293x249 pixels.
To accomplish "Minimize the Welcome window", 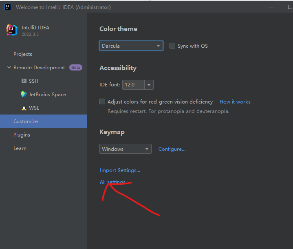I will 271,7.
